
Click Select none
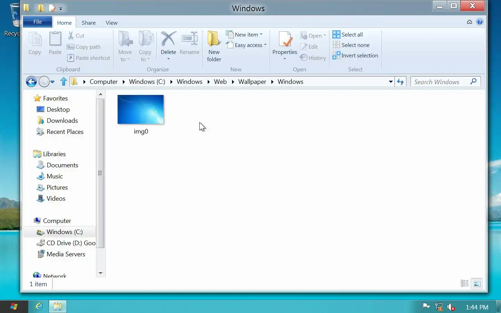tap(351, 45)
